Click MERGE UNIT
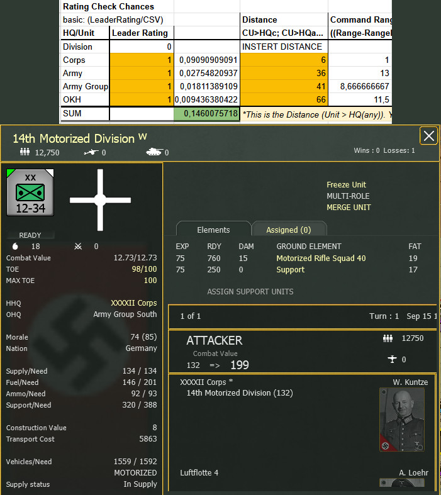 coord(349,208)
